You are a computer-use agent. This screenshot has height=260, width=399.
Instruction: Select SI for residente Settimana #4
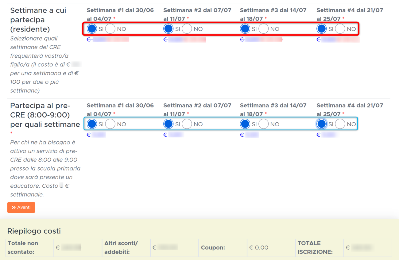click(321, 29)
